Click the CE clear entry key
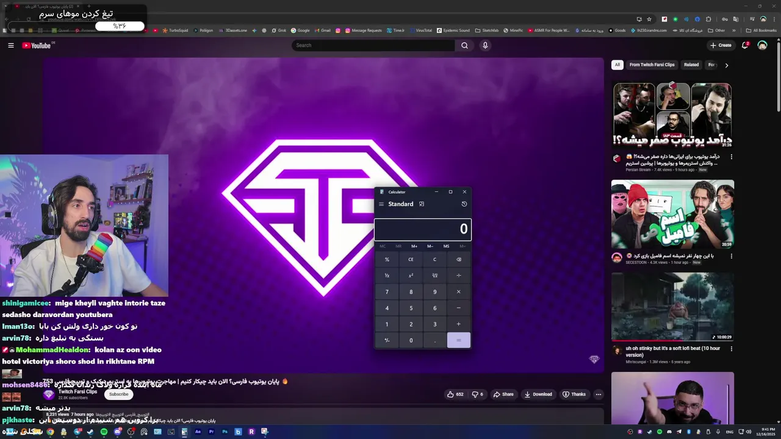 [411, 259]
